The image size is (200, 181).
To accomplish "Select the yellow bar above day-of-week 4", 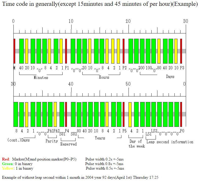I will coord(130,114).
